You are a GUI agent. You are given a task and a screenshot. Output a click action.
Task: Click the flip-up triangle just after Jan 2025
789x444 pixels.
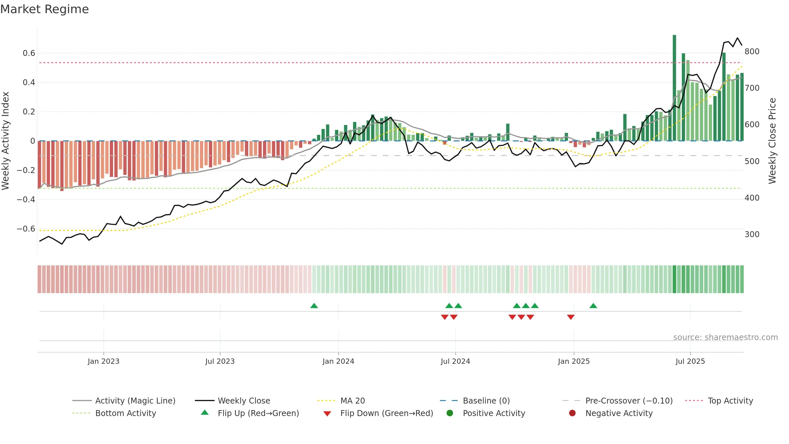(x=593, y=306)
